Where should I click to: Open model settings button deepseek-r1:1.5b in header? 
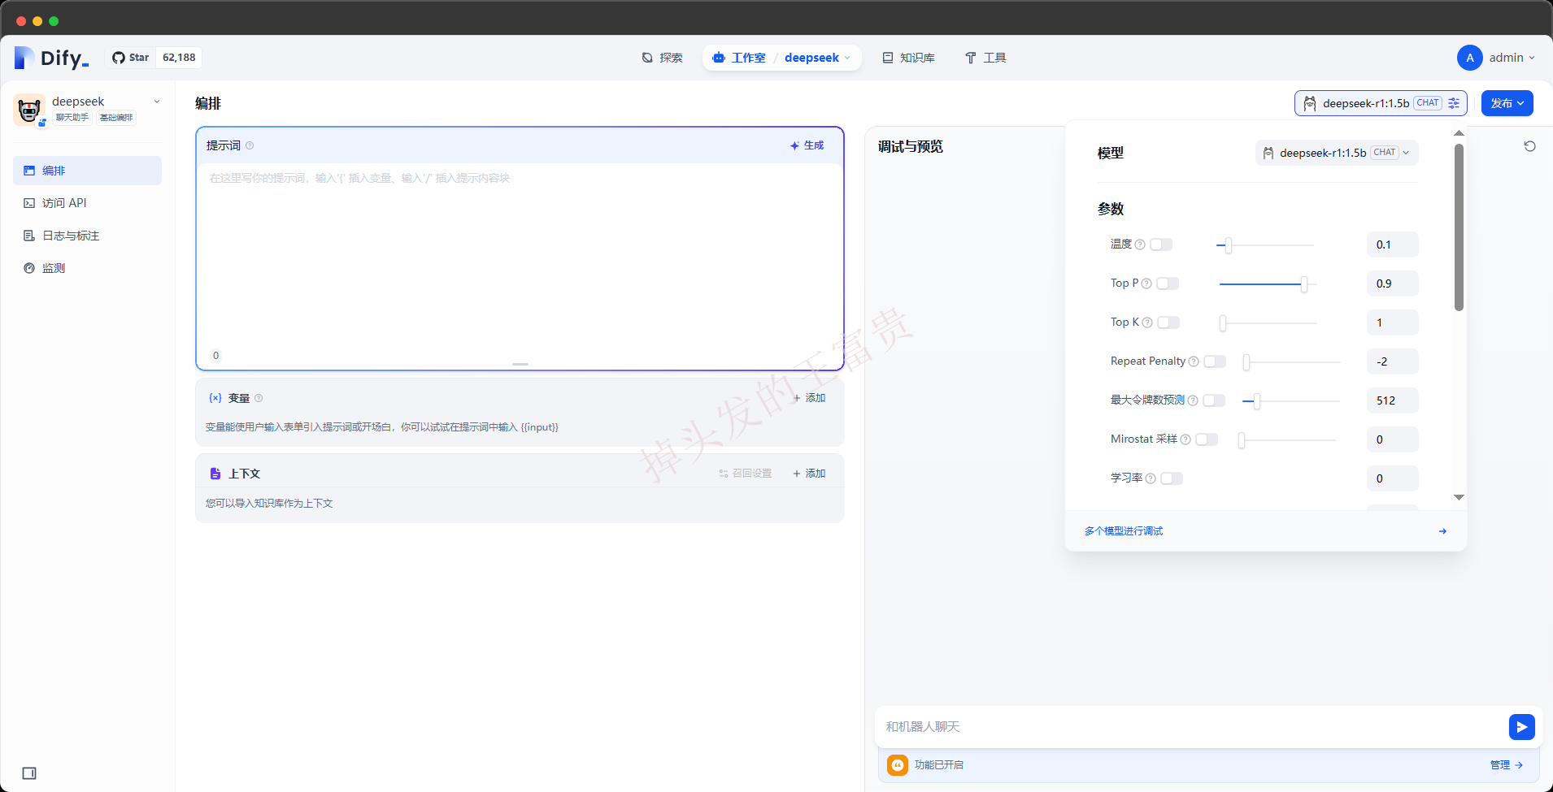pos(1381,103)
